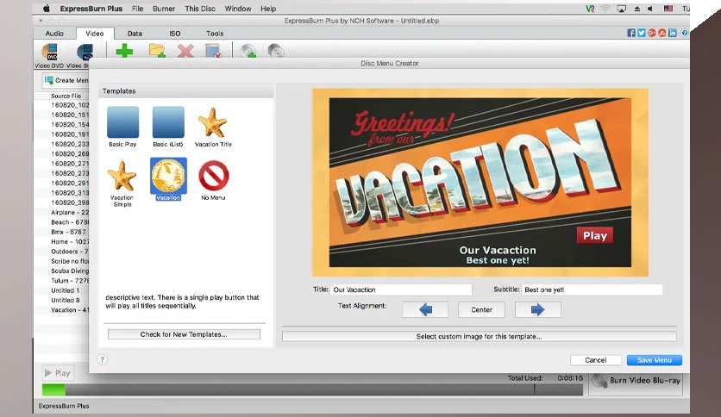Select the Untitled 8 file row
Screen dimensions: 721x417
tap(61, 300)
